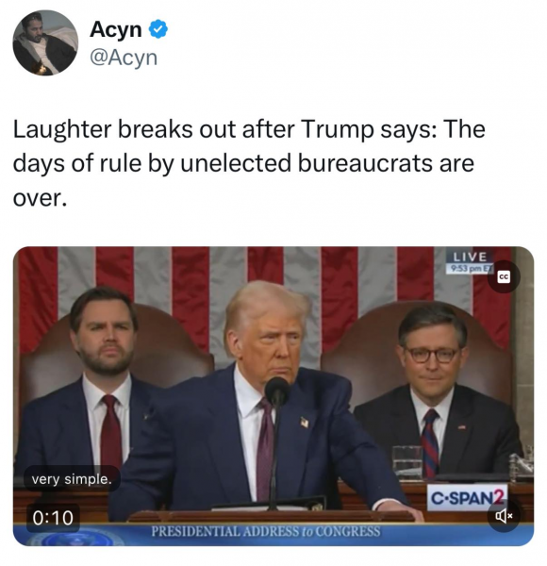Open the Acyn display name link
This screenshot has width=547, height=566.
(x=115, y=29)
